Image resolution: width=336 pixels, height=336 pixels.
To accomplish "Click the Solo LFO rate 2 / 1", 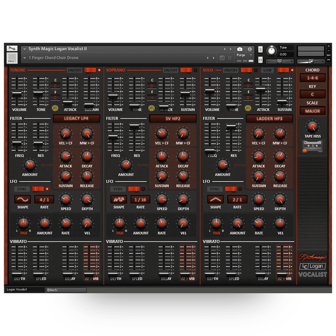I will 237,199.
